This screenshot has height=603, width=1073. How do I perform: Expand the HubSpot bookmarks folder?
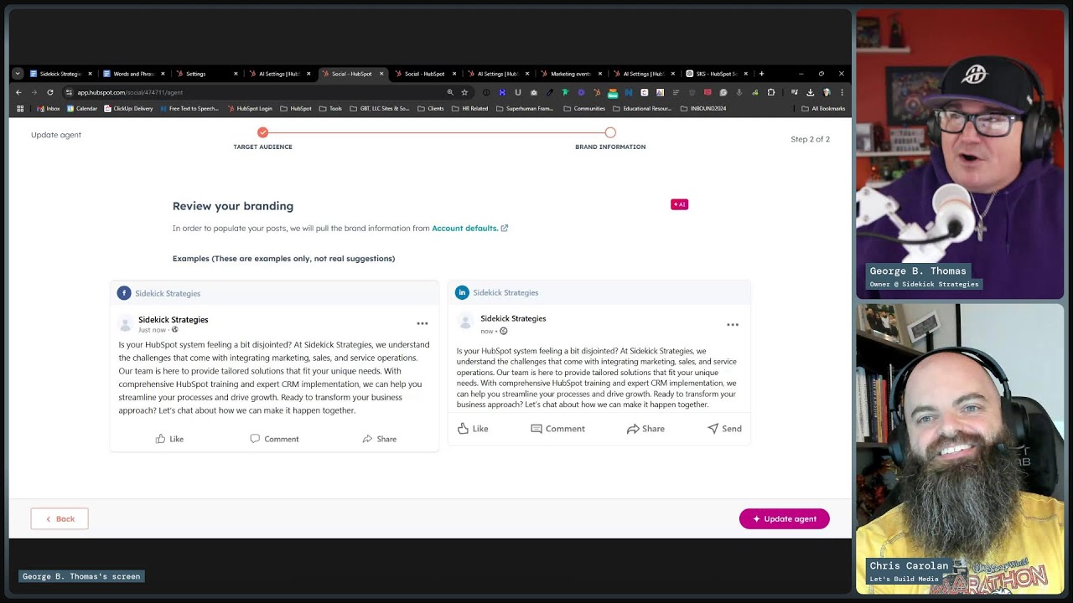pyautogui.click(x=296, y=108)
